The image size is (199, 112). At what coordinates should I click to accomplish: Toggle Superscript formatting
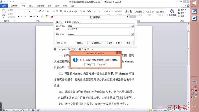(37, 16)
